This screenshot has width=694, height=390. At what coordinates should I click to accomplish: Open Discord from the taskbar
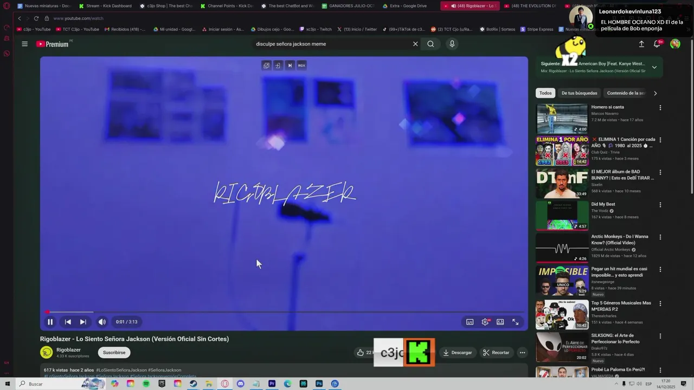tap(241, 383)
